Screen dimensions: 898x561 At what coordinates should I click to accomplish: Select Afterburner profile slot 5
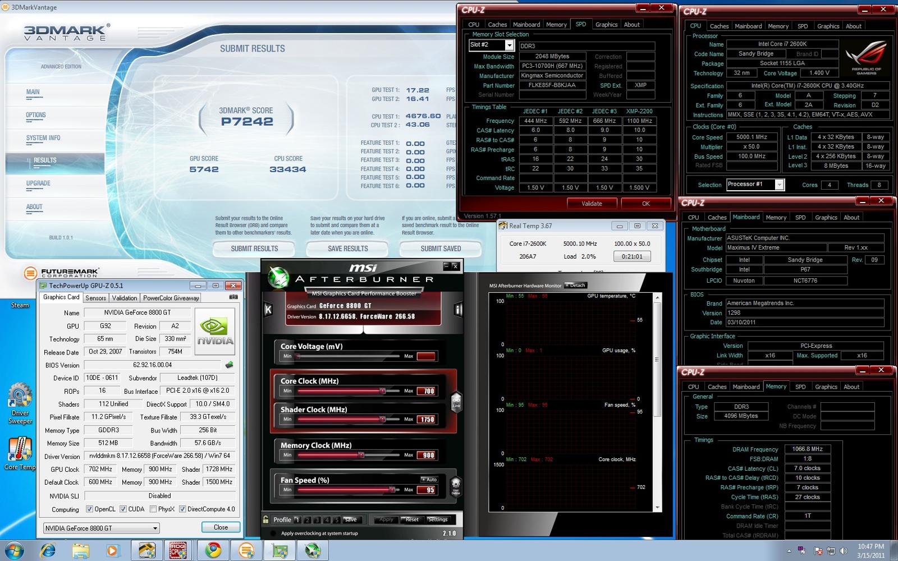pyautogui.click(x=337, y=519)
